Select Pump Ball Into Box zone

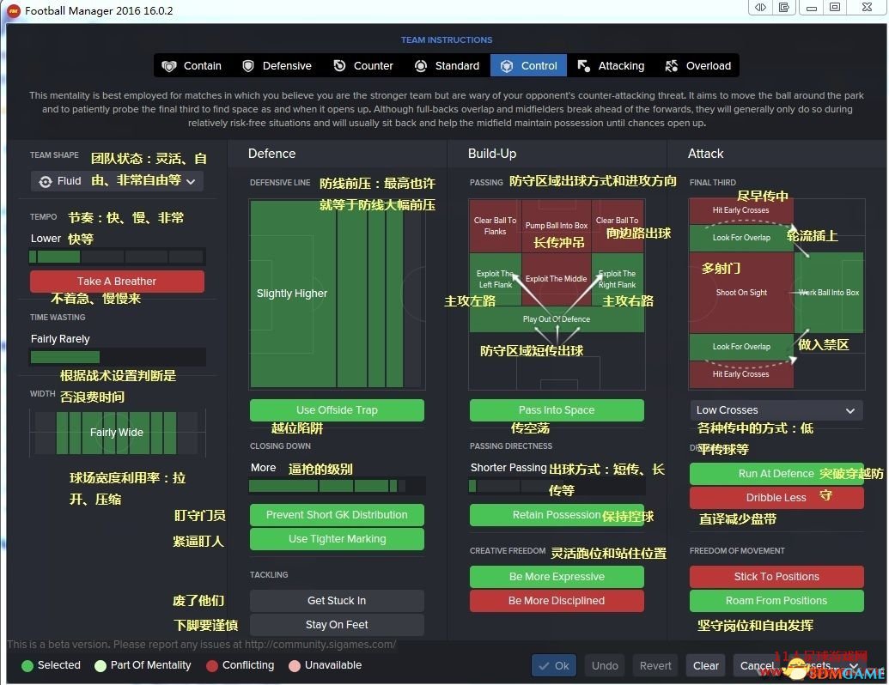557,226
